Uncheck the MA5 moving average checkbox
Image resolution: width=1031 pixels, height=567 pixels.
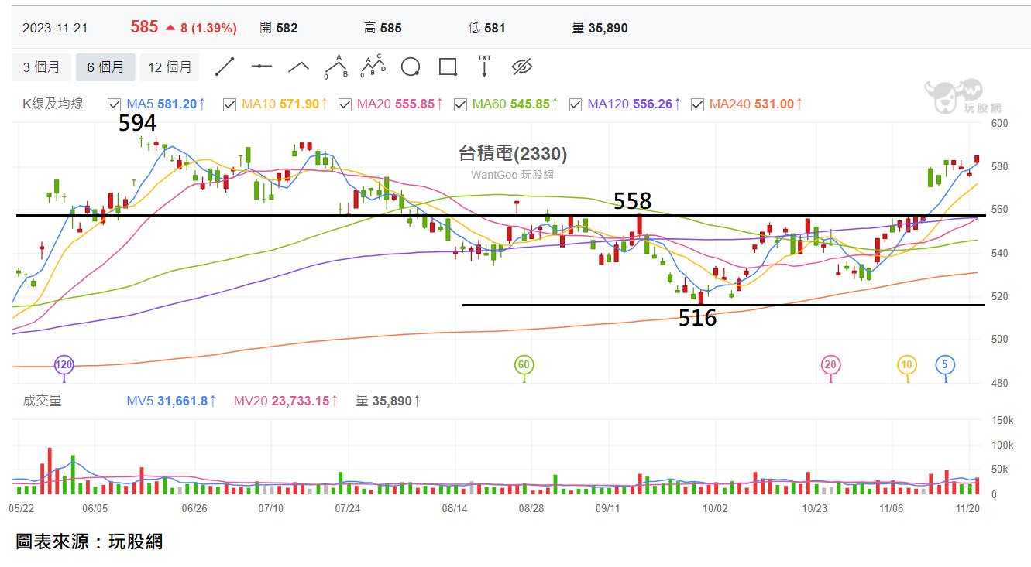click(115, 104)
